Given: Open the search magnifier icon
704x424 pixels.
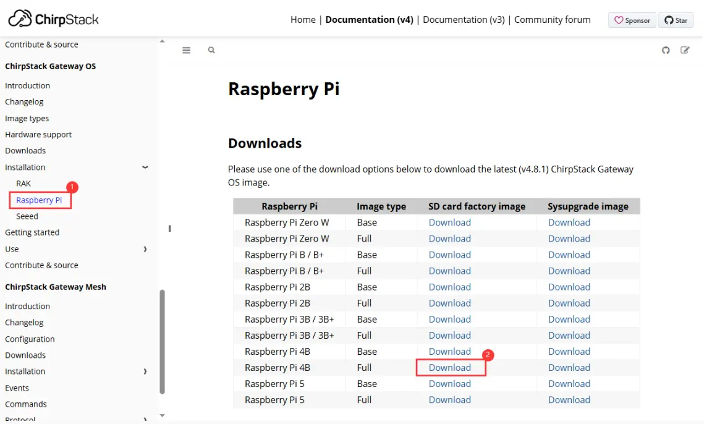Looking at the screenshot, I should pyautogui.click(x=211, y=50).
